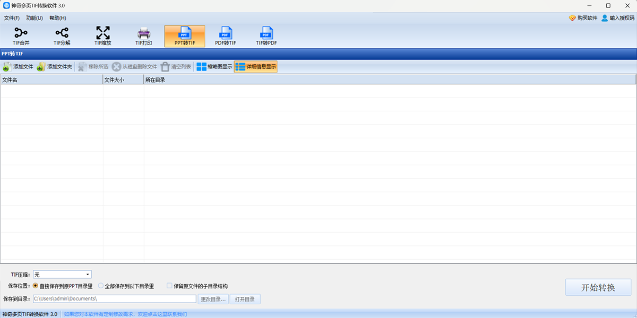Image resolution: width=637 pixels, height=318 pixels.
Task: Click 清空列表 to clear list
Action: [x=176, y=67]
